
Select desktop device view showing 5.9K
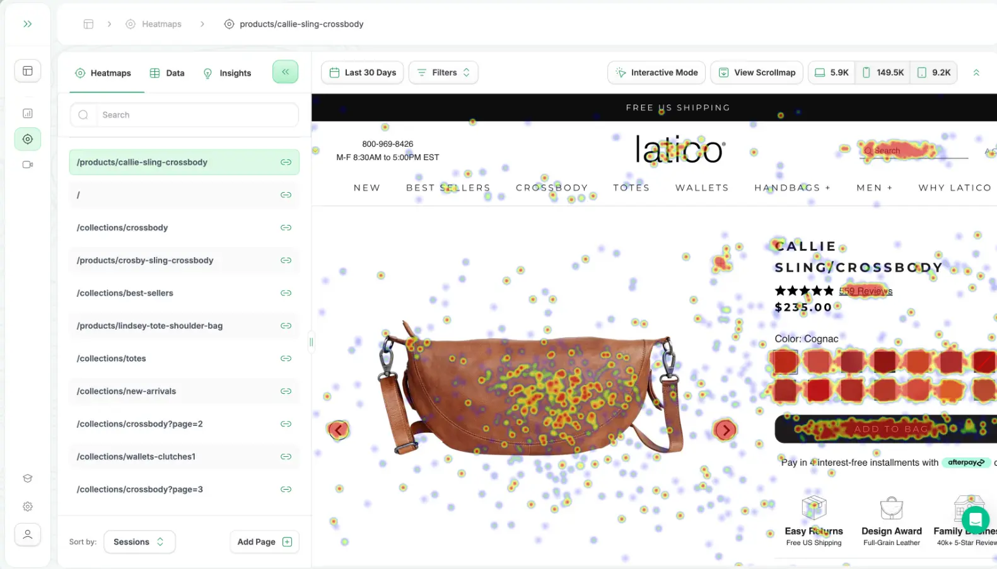(x=832, y=72)
